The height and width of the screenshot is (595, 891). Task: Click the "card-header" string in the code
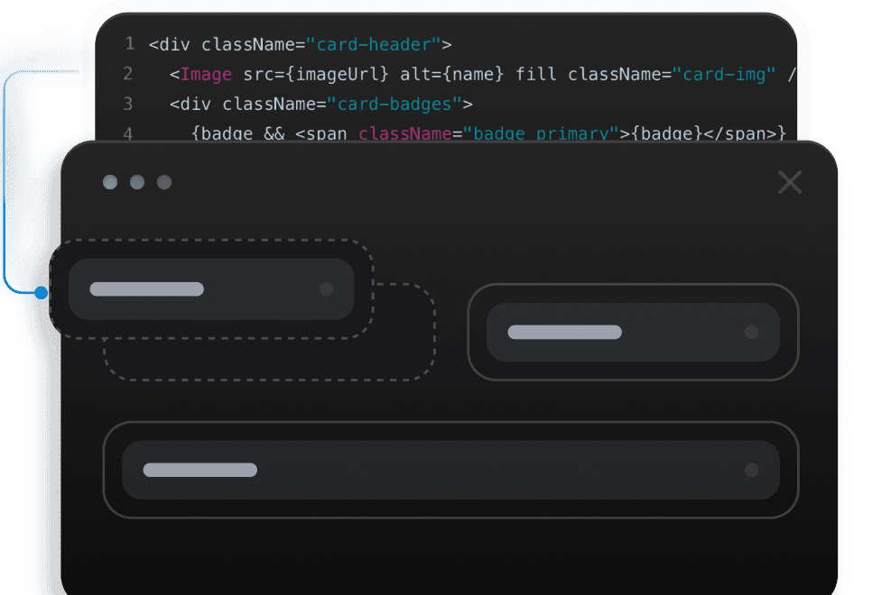[373, 44]
